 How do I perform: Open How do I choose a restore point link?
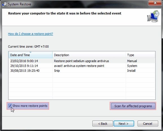(x=31, y=34)
